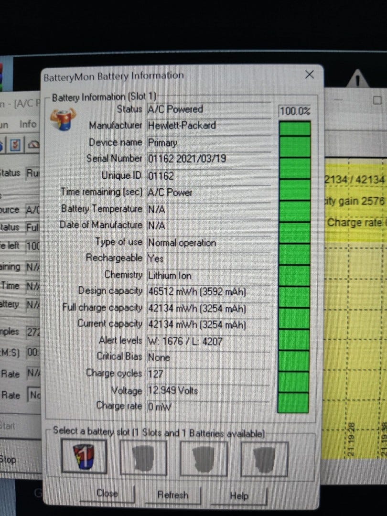Viewport: 387px width, 516px height.
Task: Click 'ity gain 2576' text on the graph
Action: click(x=355, y=201)
